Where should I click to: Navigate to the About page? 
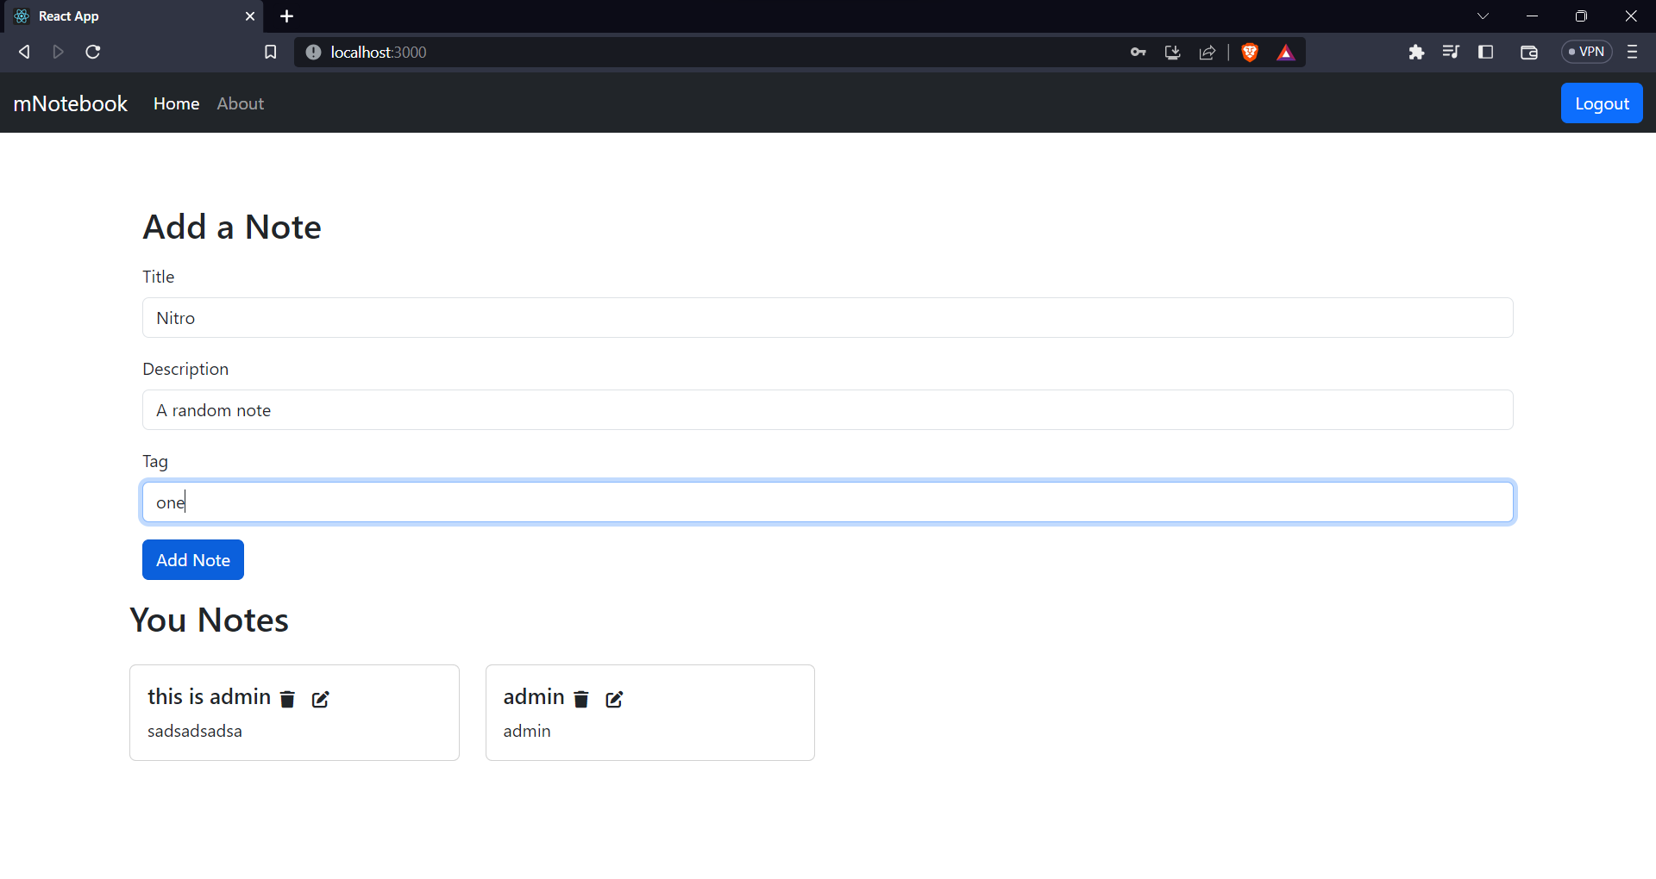click(x=240, y=103)
